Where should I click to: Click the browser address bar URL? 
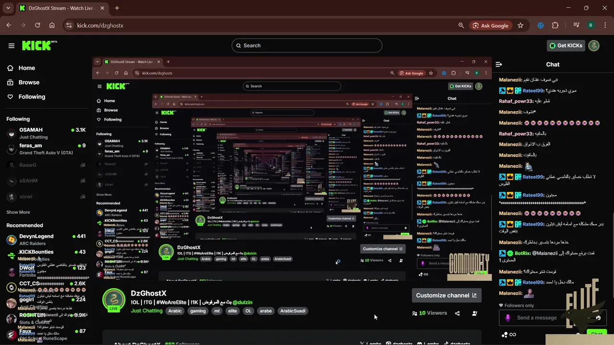100,25
